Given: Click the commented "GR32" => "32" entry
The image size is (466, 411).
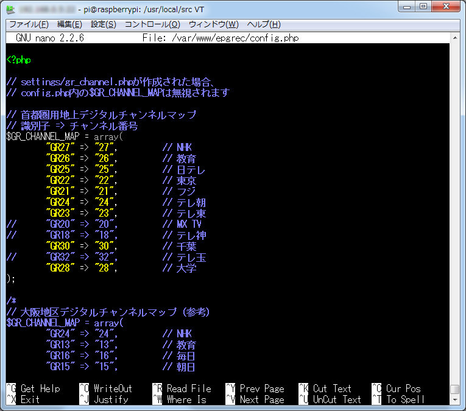Looking at the screenshot, I should pos(82,257).
